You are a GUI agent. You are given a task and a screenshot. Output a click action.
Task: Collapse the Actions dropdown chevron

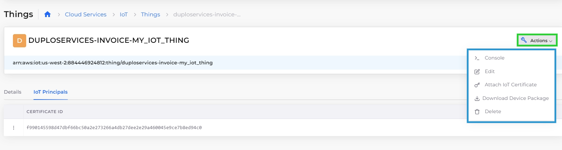[550, 41]
